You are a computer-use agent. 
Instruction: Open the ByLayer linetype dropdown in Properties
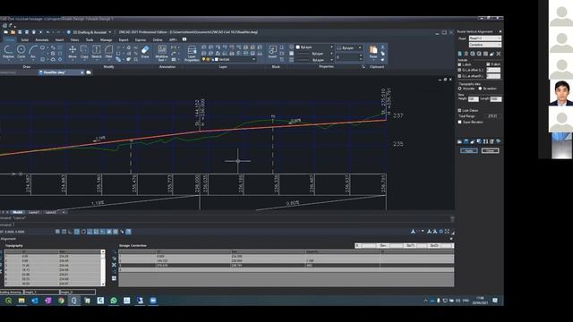click(314, 54)
